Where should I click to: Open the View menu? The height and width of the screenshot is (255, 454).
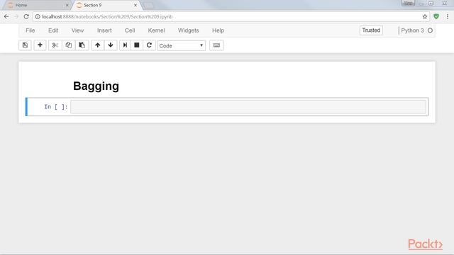(77, 30)
